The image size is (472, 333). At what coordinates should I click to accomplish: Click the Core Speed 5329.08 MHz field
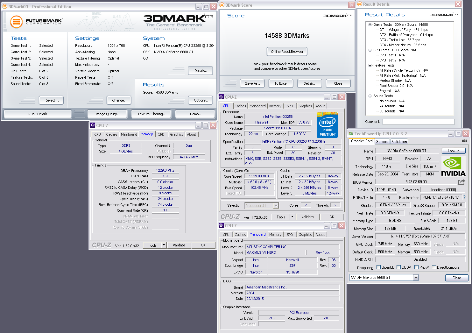point(259,176)
